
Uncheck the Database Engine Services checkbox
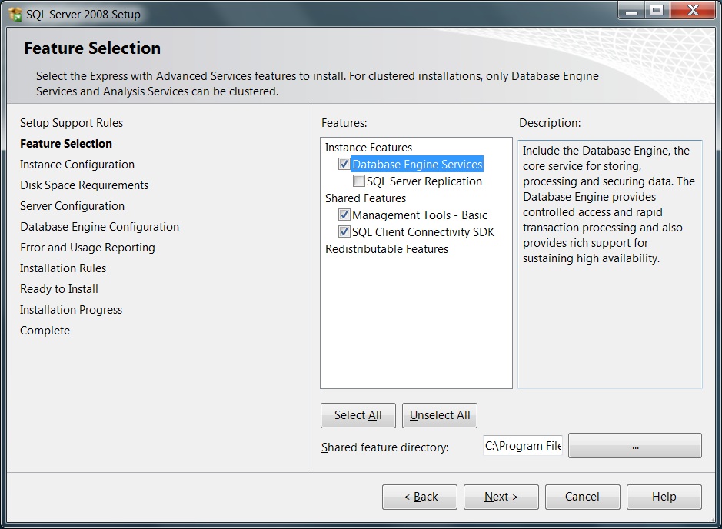[344, 165]
